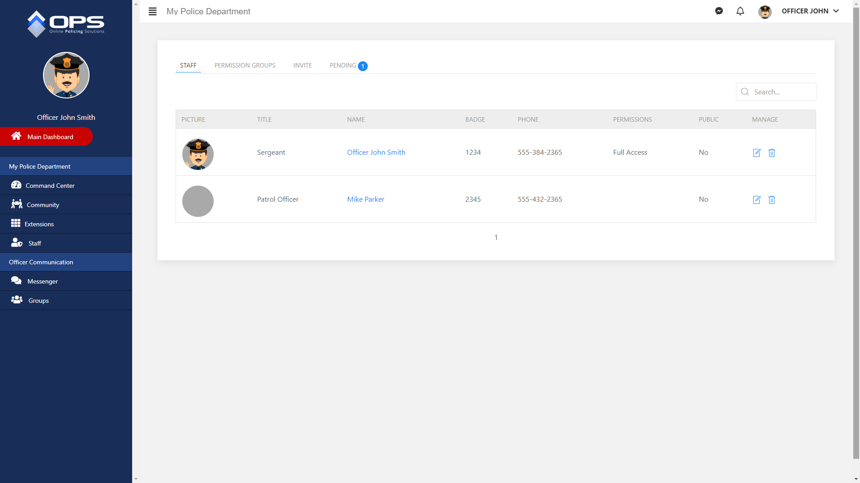The image size is (860, 483).
Task: Click the hamburger menu icon
Action: 152,11
